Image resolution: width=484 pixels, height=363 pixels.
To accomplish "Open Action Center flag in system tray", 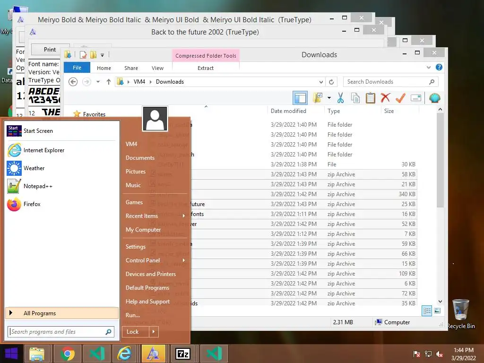I will coord(417,354).
